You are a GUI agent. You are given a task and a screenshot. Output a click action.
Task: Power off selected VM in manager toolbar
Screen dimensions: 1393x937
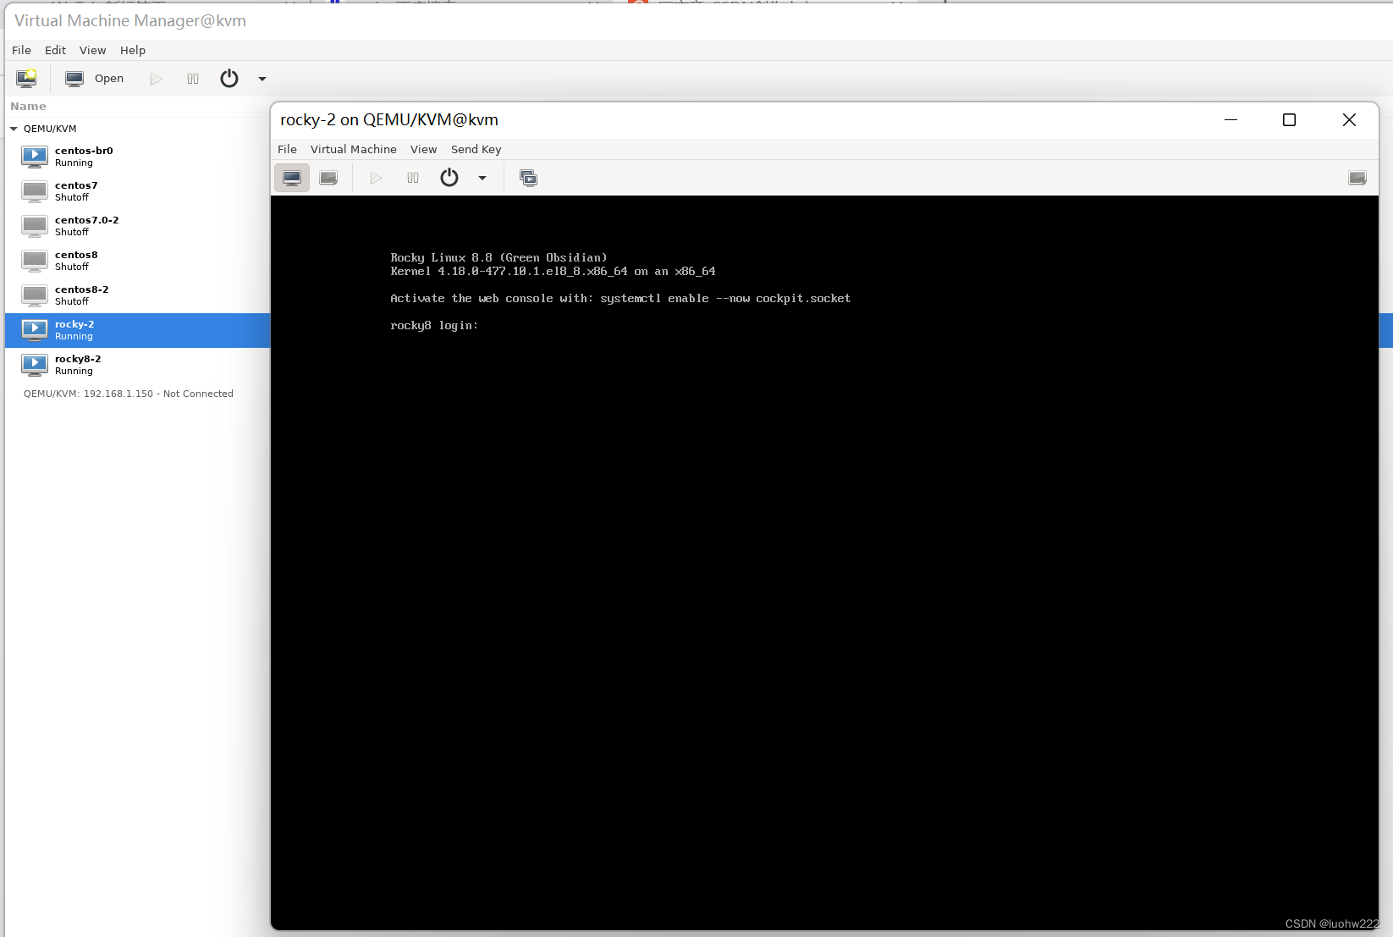[228, 78]
